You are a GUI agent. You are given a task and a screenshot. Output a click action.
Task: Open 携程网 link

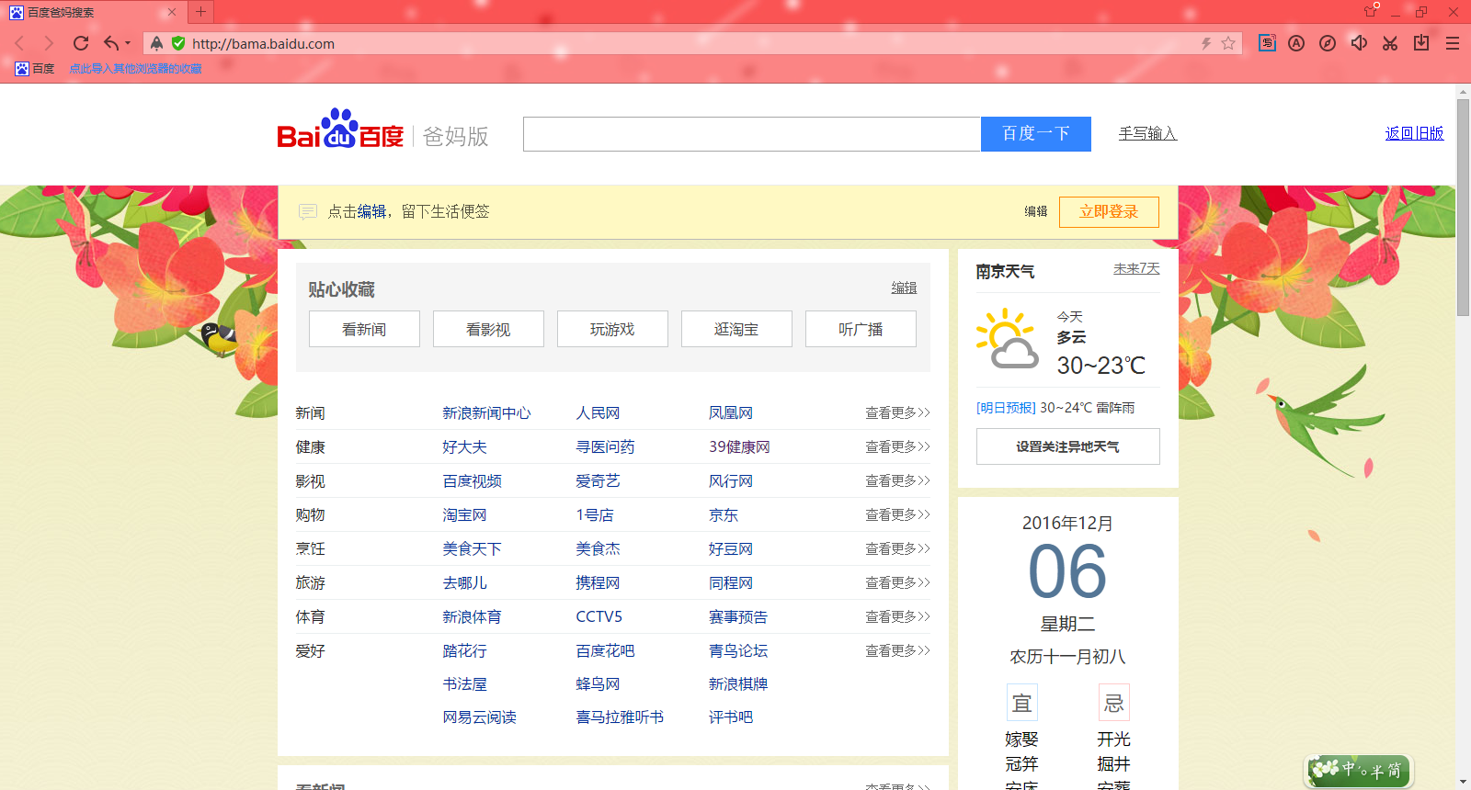click(598, 583)
